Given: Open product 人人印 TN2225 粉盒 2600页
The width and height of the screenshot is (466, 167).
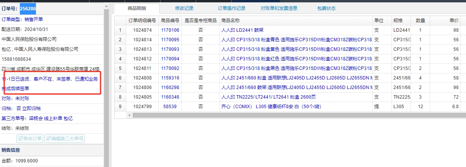Looking at the screenshot, I should [x=269, y=97].
